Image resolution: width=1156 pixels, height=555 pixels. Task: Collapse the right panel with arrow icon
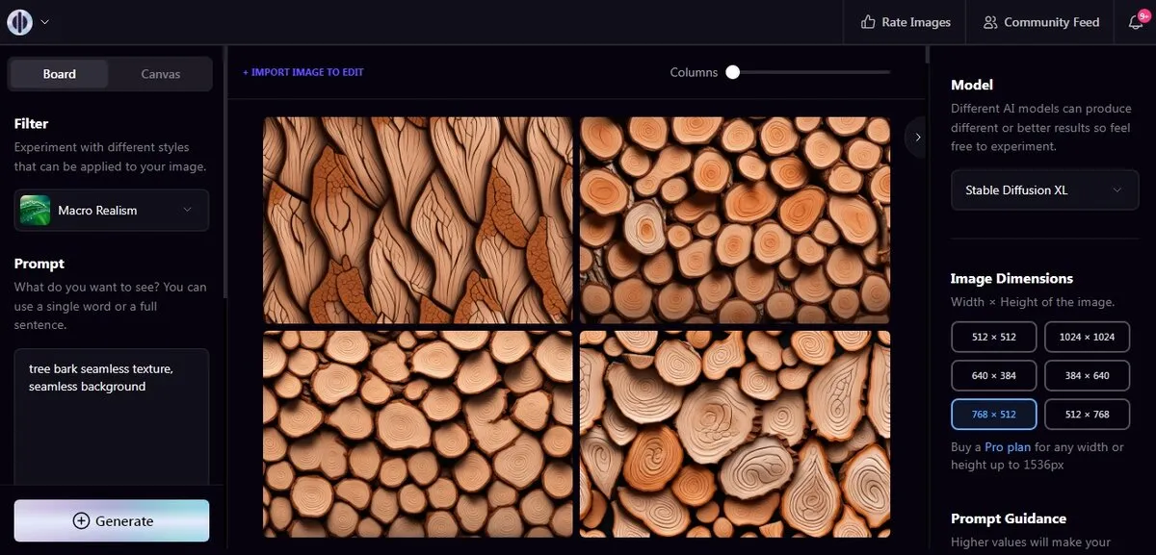tap(918, 137)
